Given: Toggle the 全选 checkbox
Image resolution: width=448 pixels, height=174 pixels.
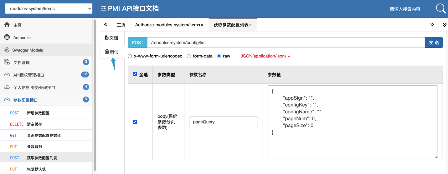Looking at the screenshot, I should [x=135, y=74].
